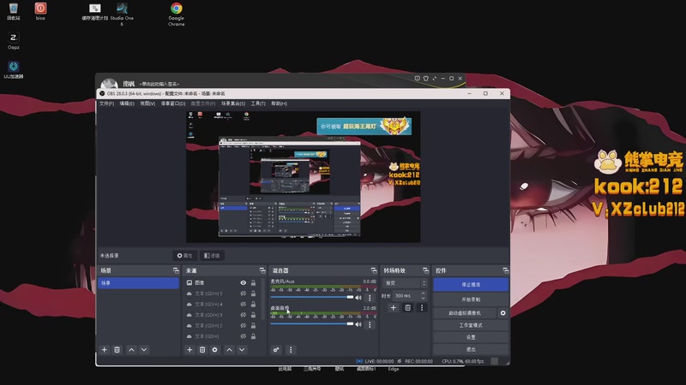Click the source 属性 properties button
The image size is (686, 385).
coord(184,255)
